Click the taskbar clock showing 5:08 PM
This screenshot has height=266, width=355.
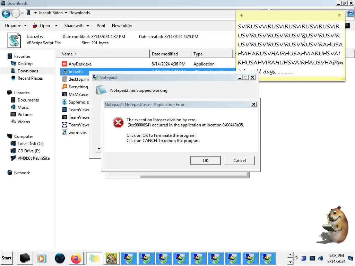click(336, 258)
